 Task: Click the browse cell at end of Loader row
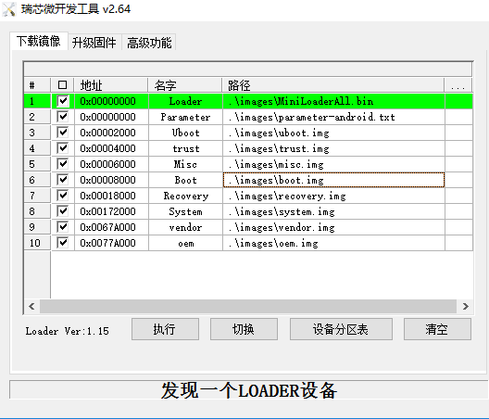[x=458, y=101]
